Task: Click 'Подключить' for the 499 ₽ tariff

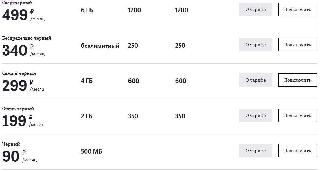Action: [x=297, y=9]
